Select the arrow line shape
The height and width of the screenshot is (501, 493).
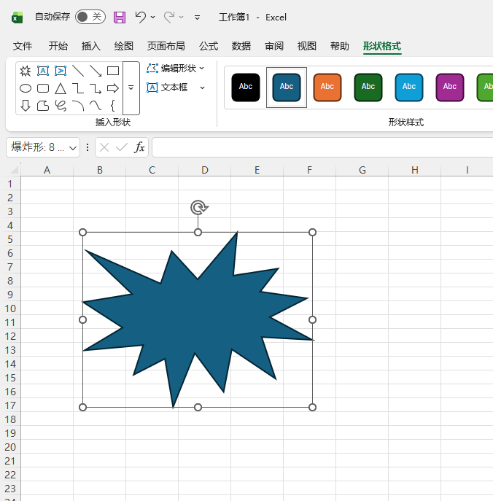click(96, 71)
